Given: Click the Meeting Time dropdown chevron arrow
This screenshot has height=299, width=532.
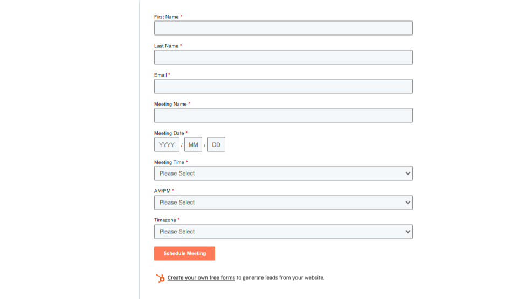Looking at the screenshot, I should 407,173.
